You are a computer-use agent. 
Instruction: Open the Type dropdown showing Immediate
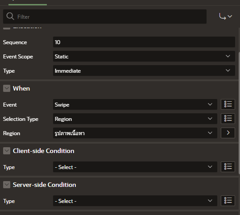click(144, 70)
